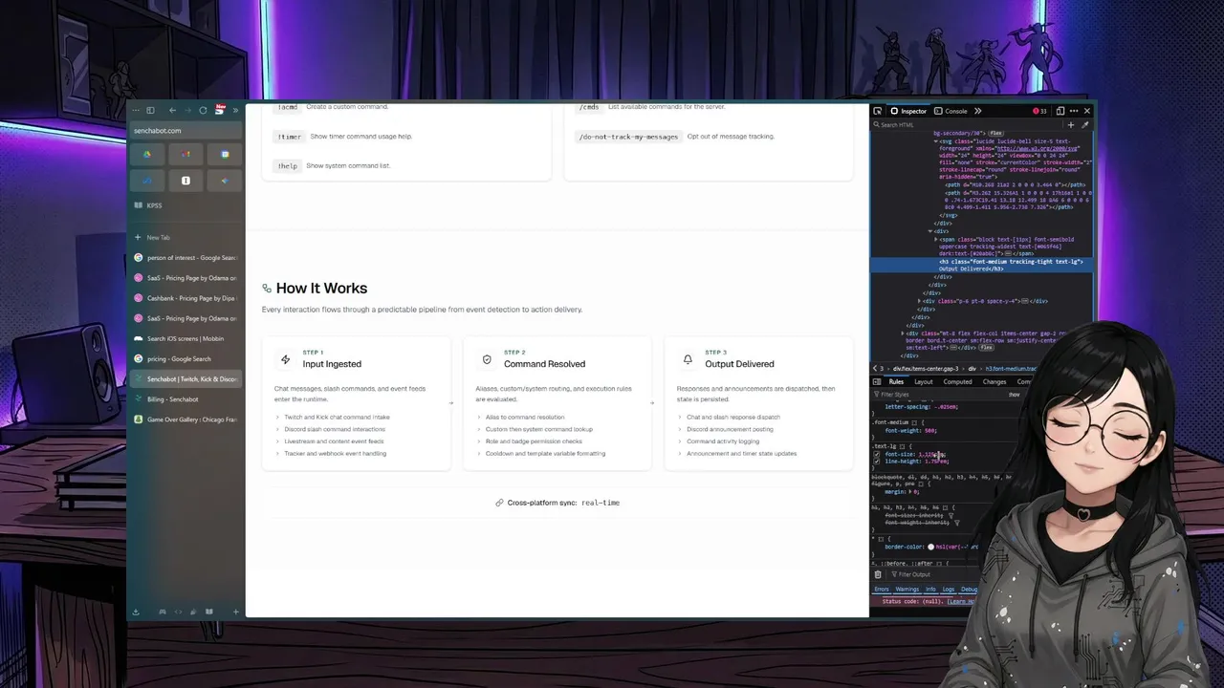Open the Computed tab in the rules pane
The image size is (1224, 688).
point(957,381)
